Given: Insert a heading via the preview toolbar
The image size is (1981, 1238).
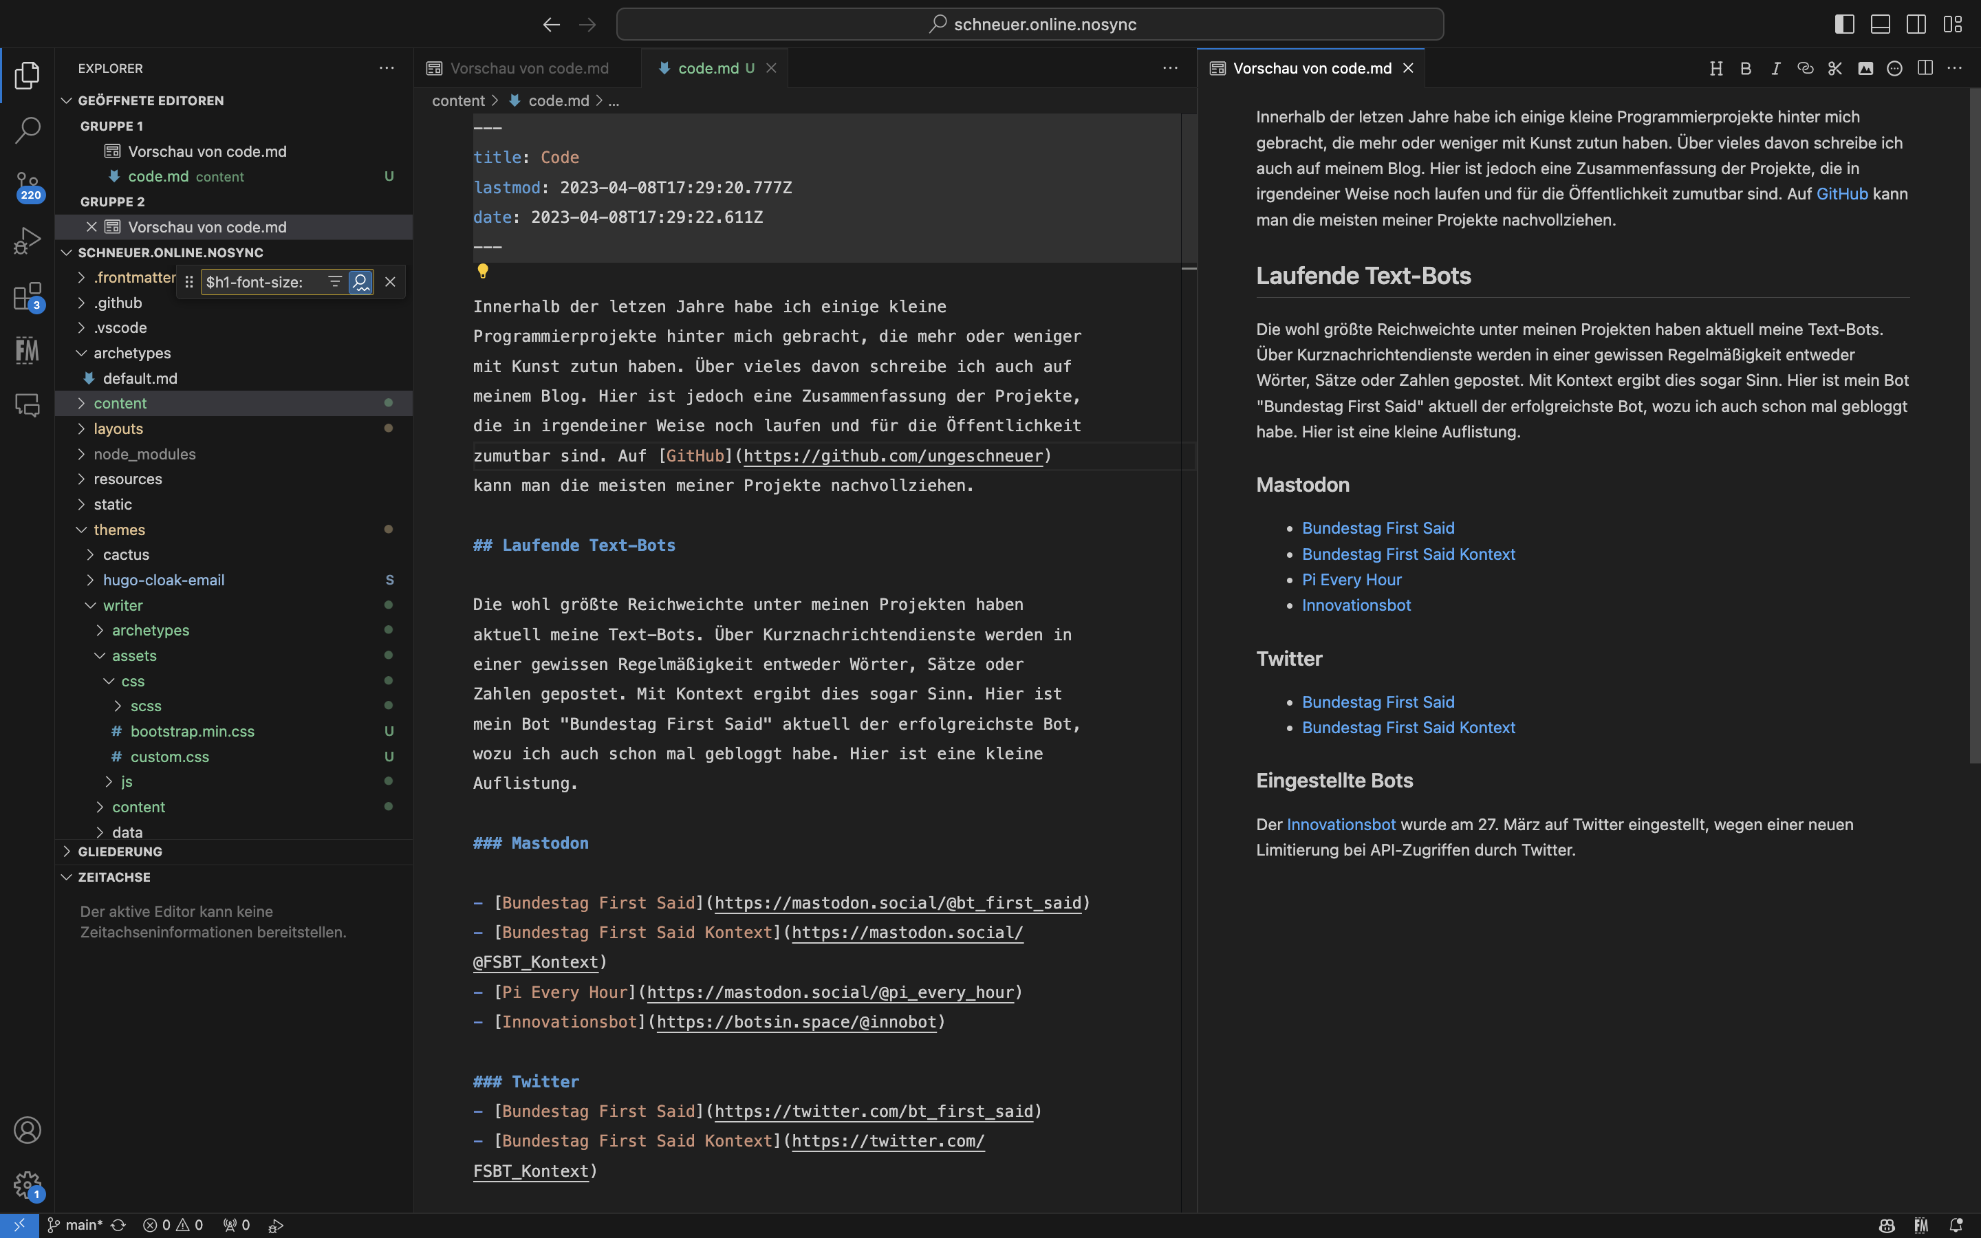Looking at the screenshot, I should pyautogui.click(x=1715, y=68).
